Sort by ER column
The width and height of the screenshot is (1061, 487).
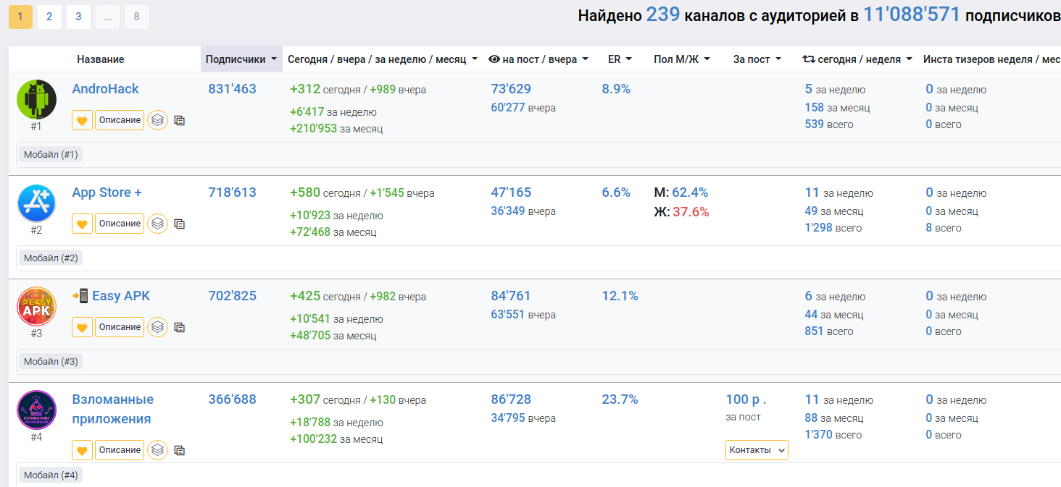point(620,59)
